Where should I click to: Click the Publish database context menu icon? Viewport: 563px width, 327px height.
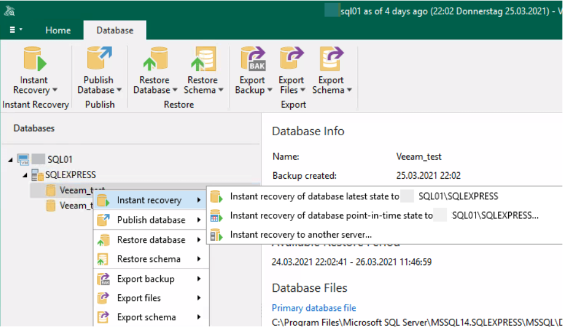[x=104, y=220]
